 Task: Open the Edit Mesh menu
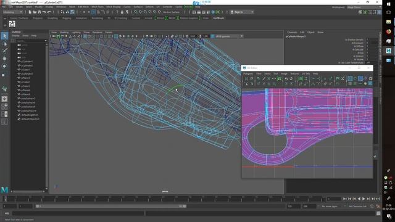coord(83,7)
